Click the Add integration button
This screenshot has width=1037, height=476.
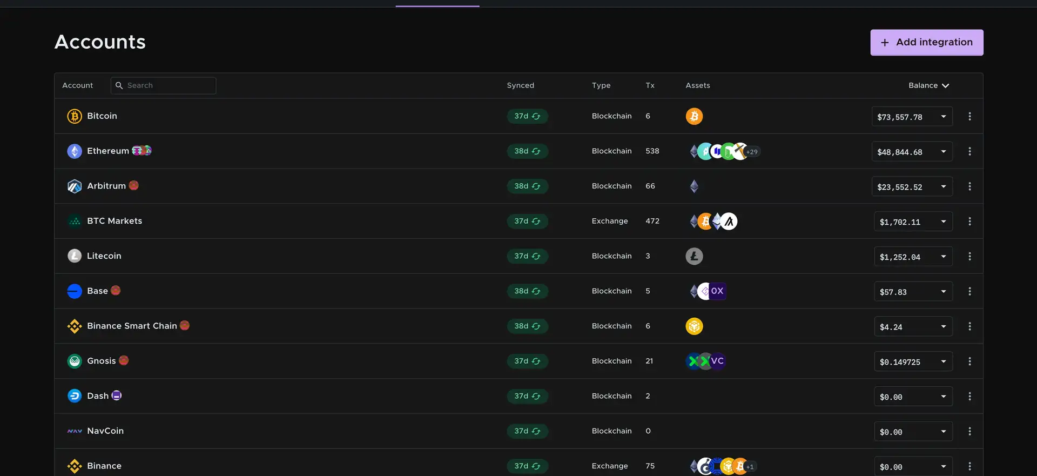tap(926, 43)
